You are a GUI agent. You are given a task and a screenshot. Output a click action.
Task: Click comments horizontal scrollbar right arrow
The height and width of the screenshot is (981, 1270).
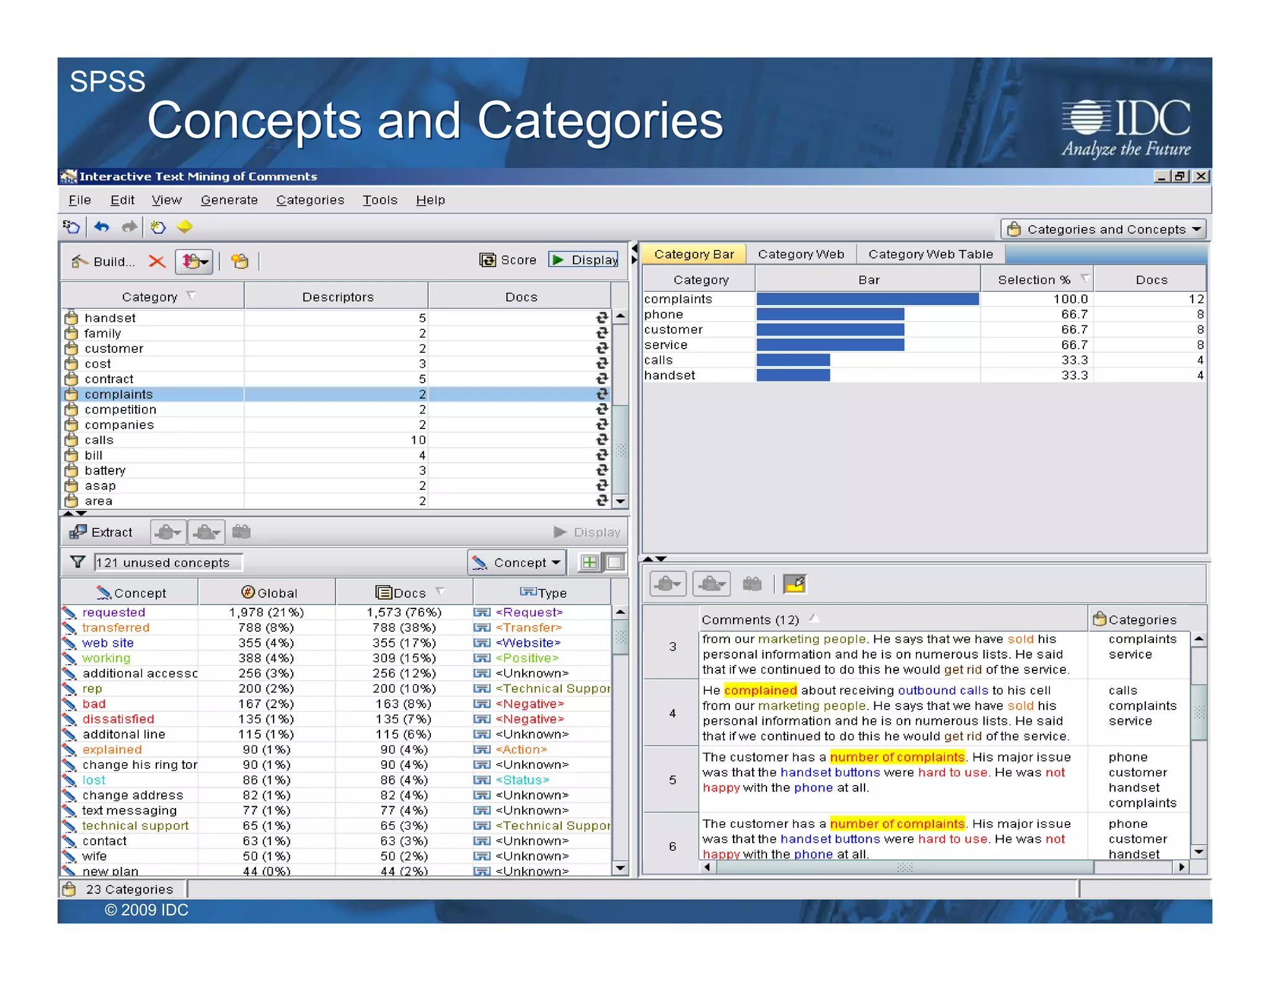click(1182, 867)
